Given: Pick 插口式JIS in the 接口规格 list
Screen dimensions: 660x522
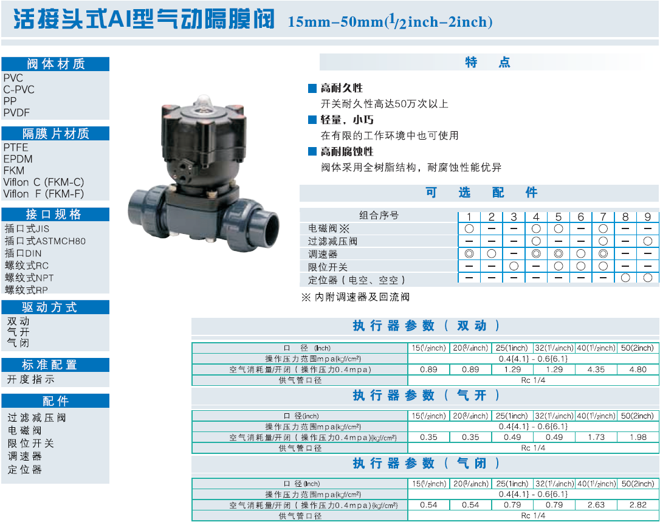Looking at the screenshot, I should click(x=27, y=229).
